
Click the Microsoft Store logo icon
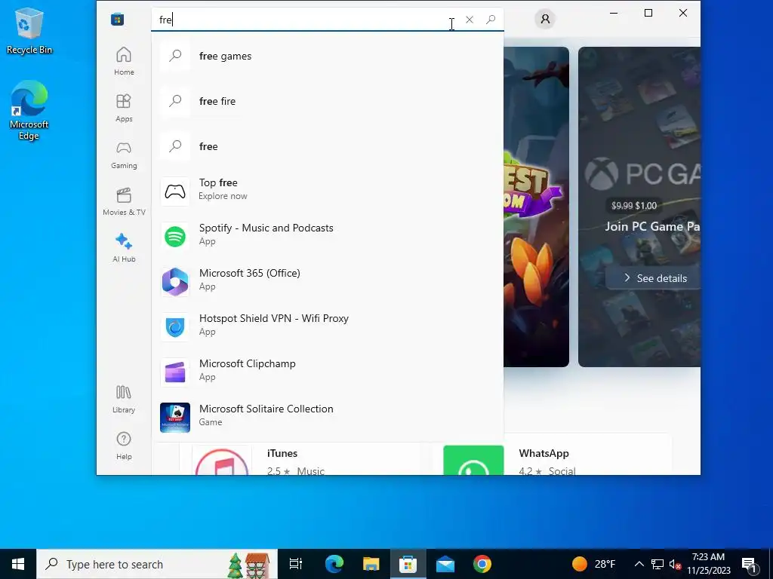click(117, 19)
